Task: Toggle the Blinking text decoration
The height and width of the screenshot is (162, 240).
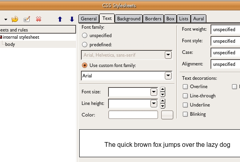Action: 185,114
